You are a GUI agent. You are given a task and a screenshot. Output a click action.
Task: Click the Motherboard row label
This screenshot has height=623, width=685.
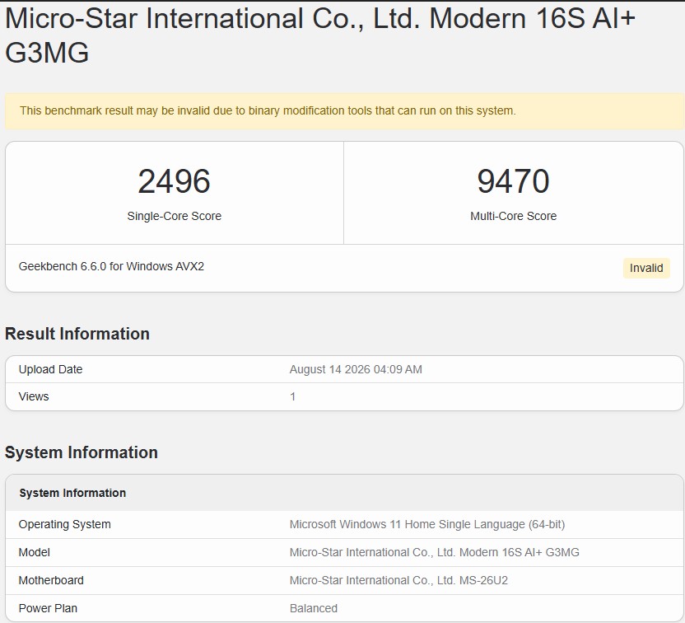pos(51,580)
